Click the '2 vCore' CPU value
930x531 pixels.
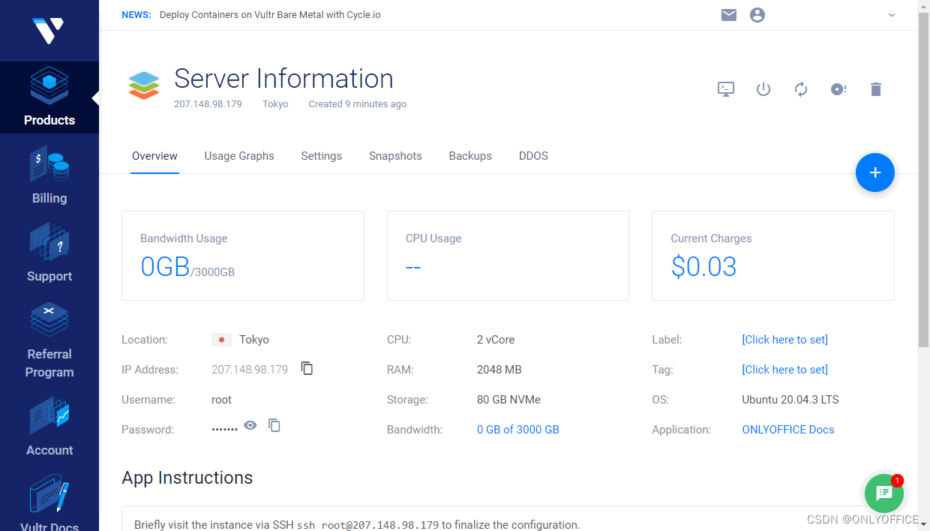(x=496, y=340)
